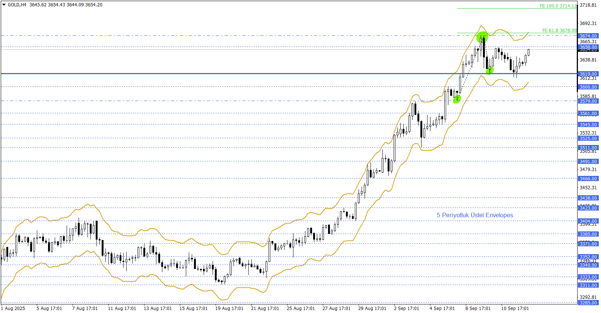Click the 3371.00 price level tag
This screenshot has width=601, height=313.
pos(588,244)
